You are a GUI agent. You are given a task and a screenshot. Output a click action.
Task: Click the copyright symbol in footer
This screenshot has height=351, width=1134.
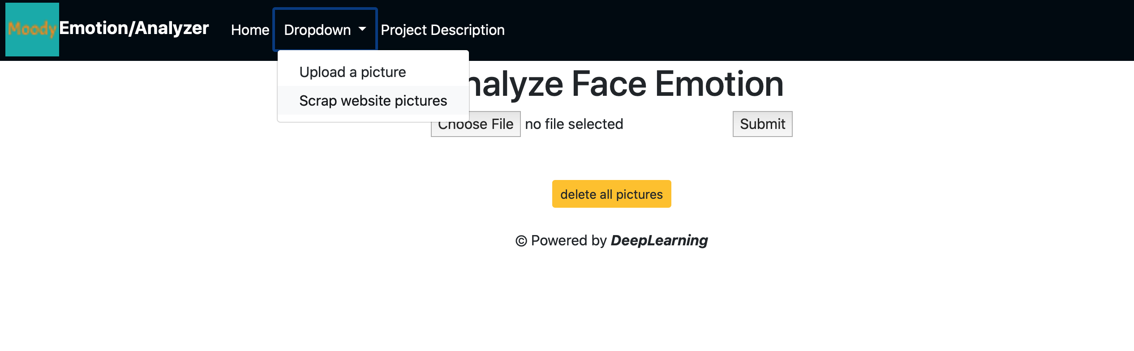point(521,241)
